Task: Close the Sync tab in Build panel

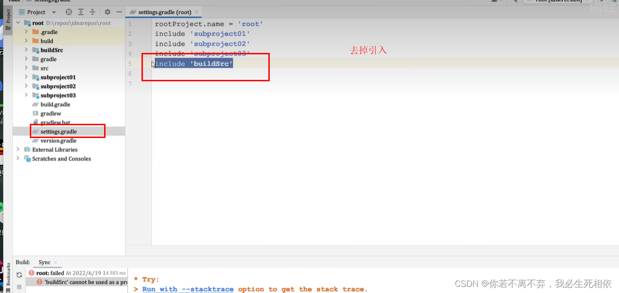Action: tap(55, 262)
